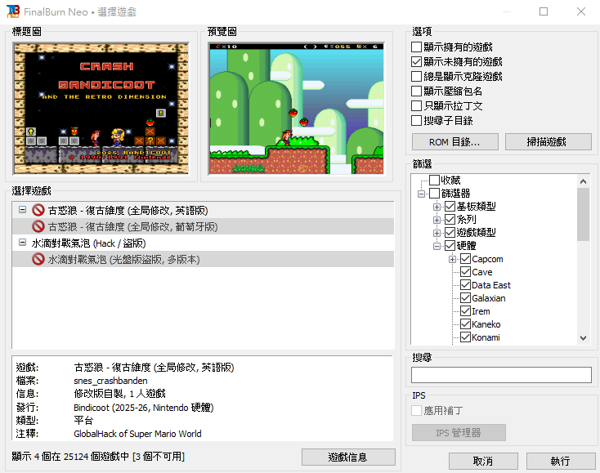The height and width of the screenshot is (473, 600).
Task: Click 取消 to cancel
Action: (x=483, y=461)
